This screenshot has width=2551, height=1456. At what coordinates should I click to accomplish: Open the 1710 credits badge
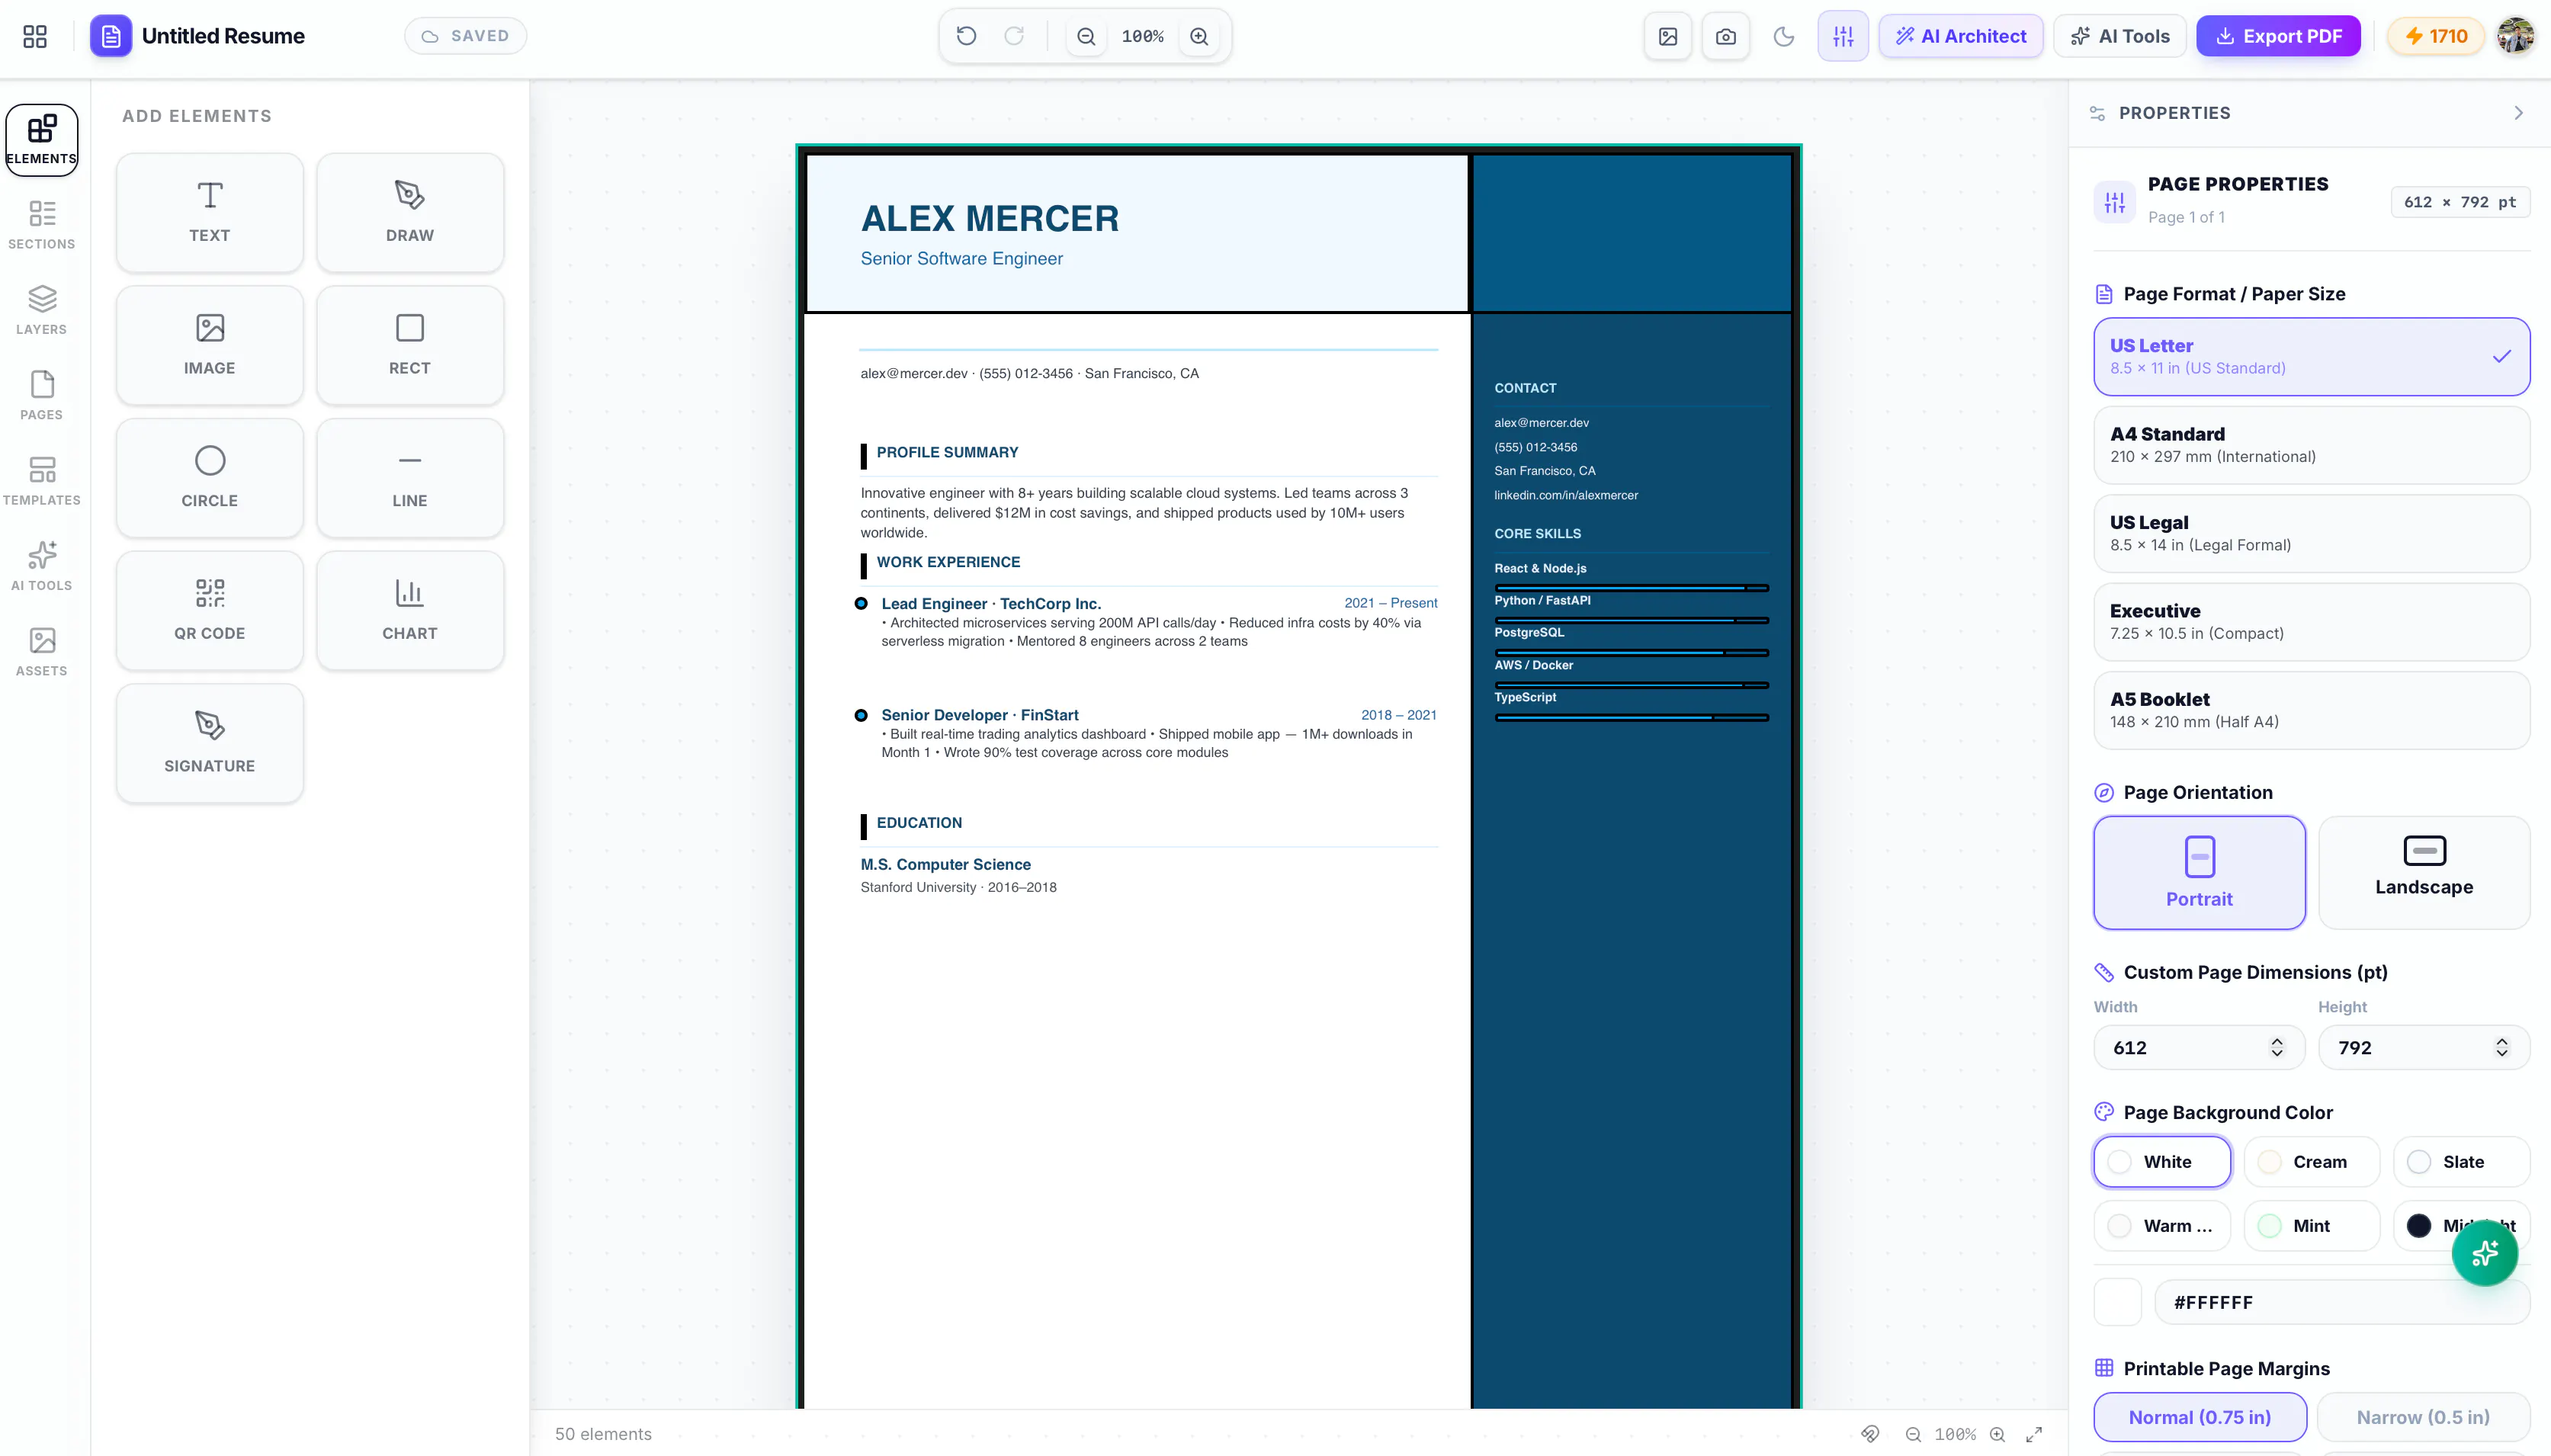click(x=2436, y=37)
